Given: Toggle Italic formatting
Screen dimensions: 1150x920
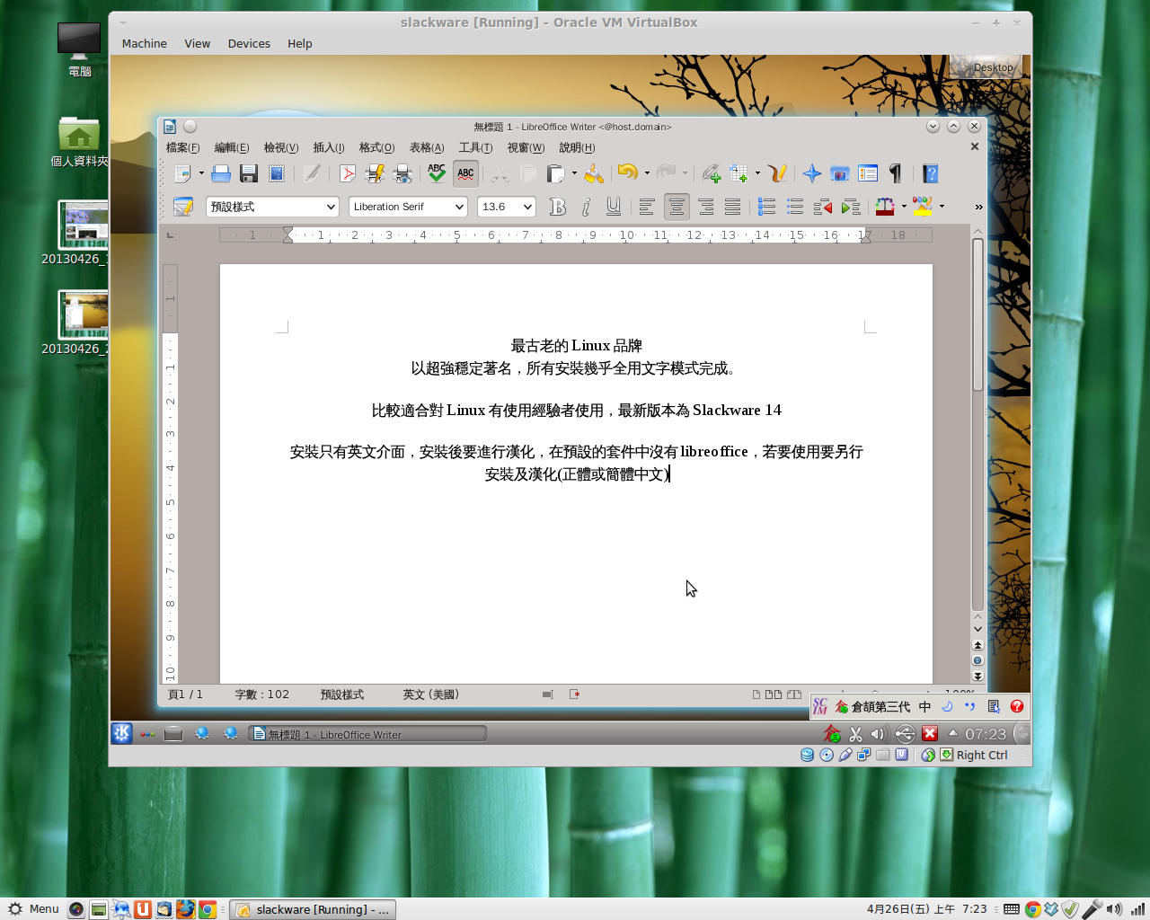Looking at the screenshot, I should pos(586,207).
